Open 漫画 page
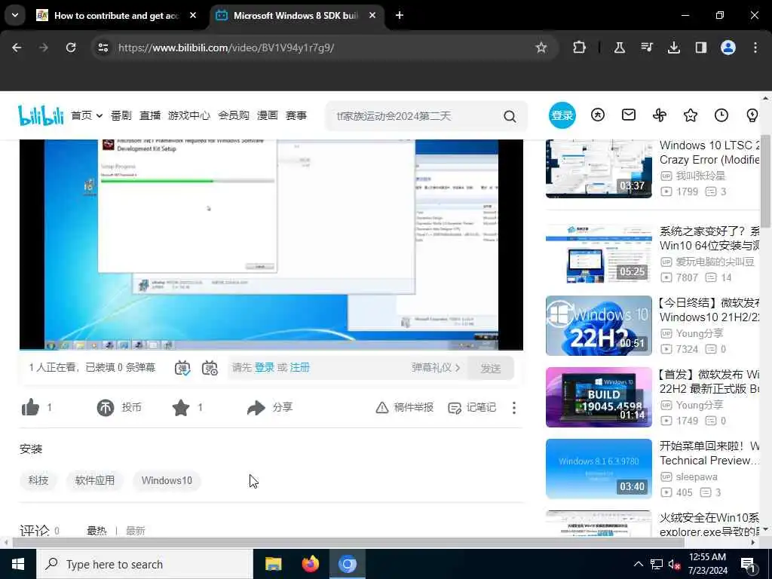This screenshot has height=579, width=772. (x=268, y=115)
